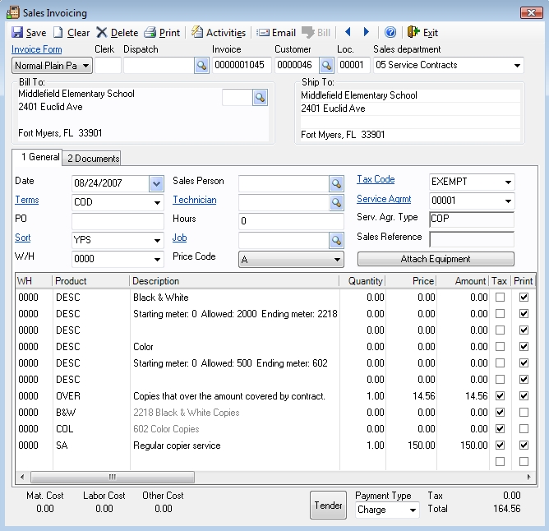Uncheck Print for the OVER row
Screen dimensions: 549x531
524,396
